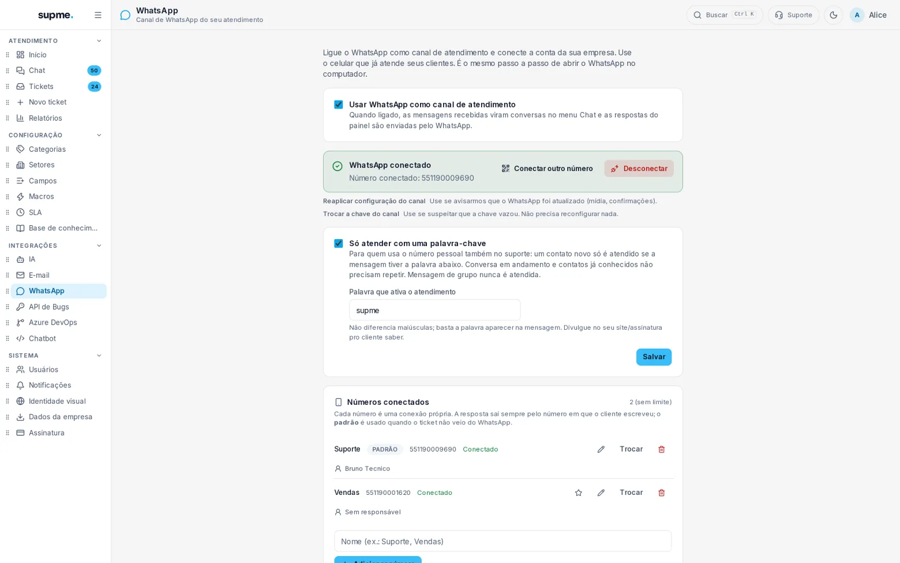Click the drag handle beside Macros

(x=7, y=196)
